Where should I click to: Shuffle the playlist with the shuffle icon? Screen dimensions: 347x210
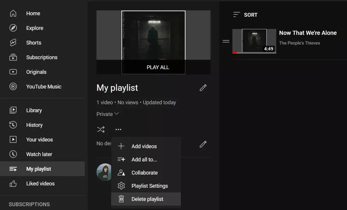tap(101, 129)
